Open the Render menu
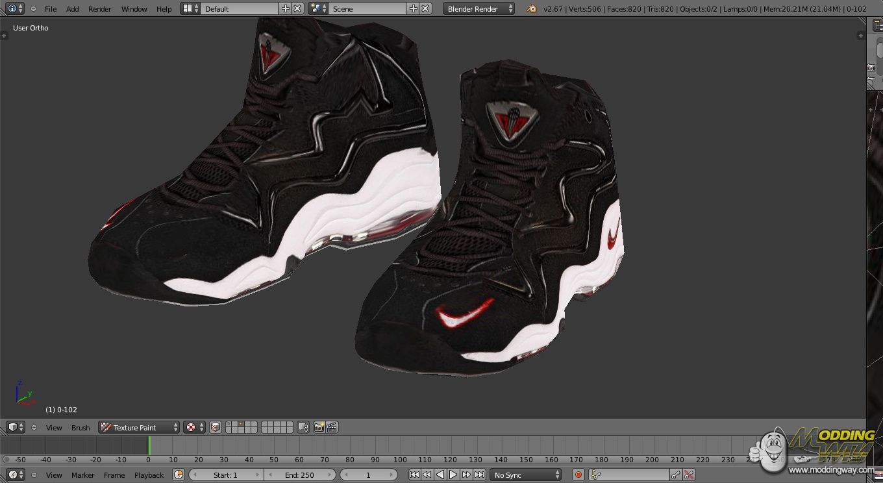883x483 pixels. tap(100, 8)
